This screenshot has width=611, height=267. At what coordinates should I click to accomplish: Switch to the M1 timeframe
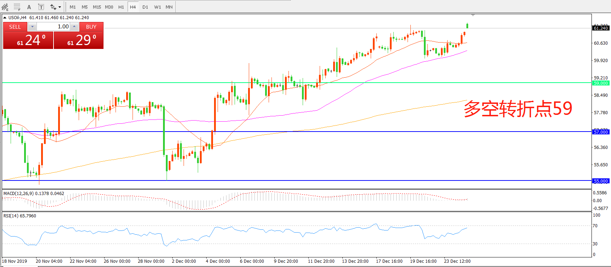73,7
